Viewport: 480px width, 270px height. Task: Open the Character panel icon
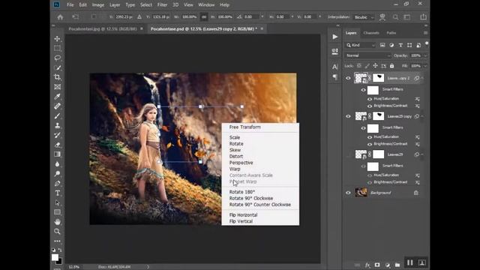[335, 67]
